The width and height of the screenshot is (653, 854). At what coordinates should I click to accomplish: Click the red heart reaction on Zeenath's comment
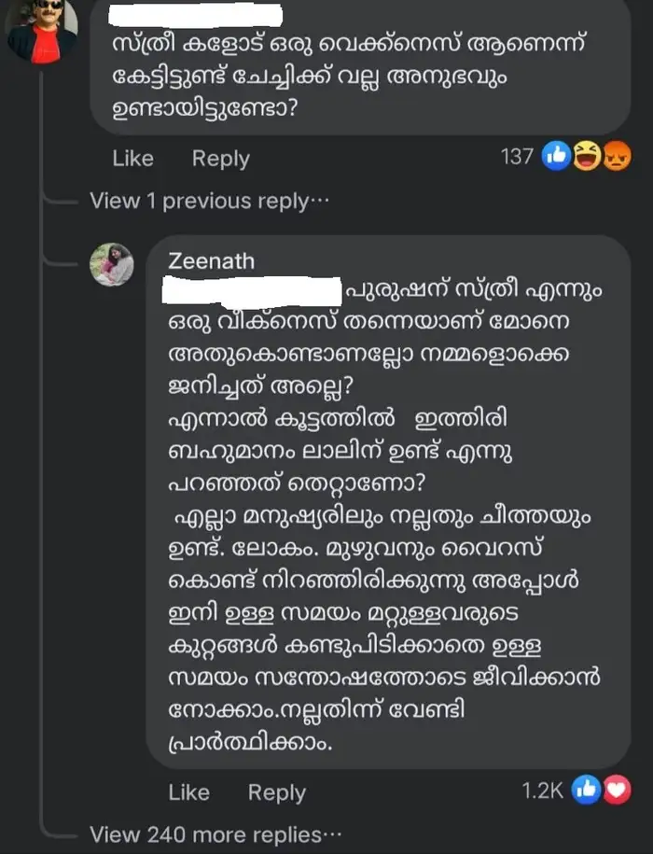[614, 790]
